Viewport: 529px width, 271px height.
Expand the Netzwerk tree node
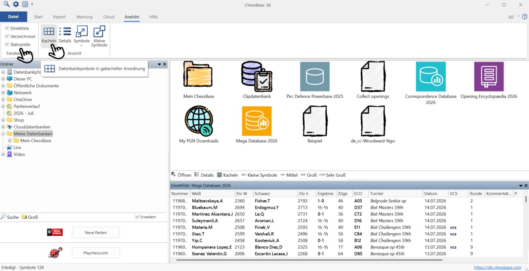tap(3, 93)
